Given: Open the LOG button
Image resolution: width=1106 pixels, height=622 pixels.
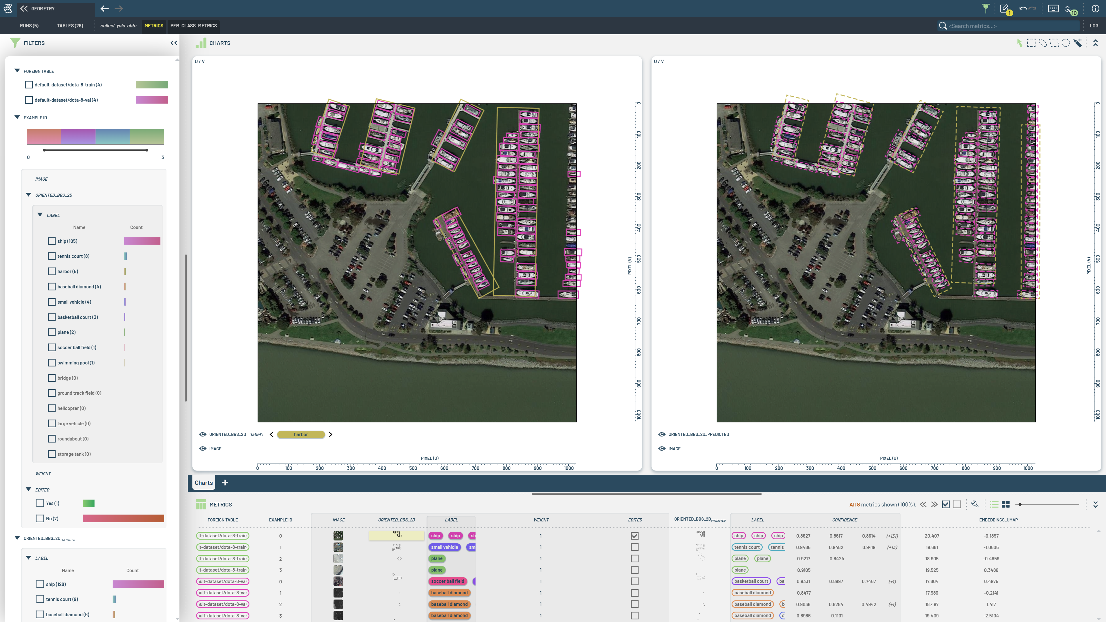Looking at the screenshot, I should (1094, 26).
